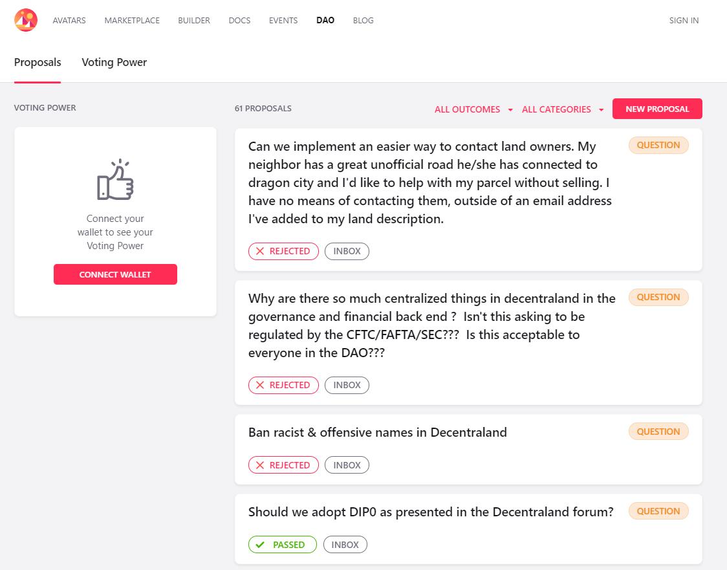This screenshot has width=727, height=570.
Task: Select the Proposals tab
Action: tap(38, 62)
